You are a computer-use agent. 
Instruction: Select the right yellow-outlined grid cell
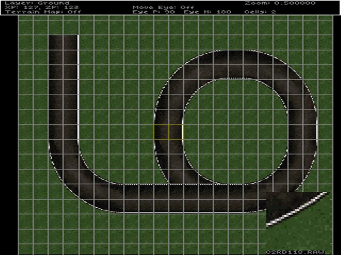tap(176, 132)
